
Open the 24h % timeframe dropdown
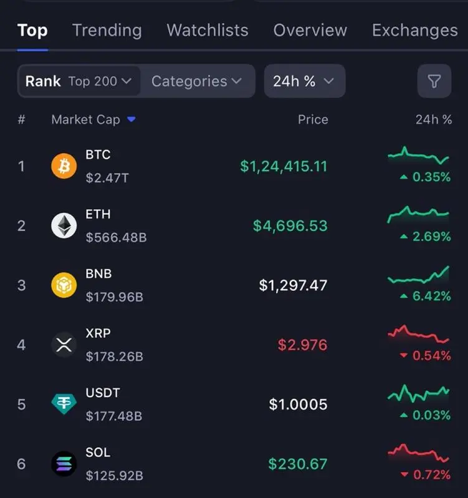click(x=304, y=82)
